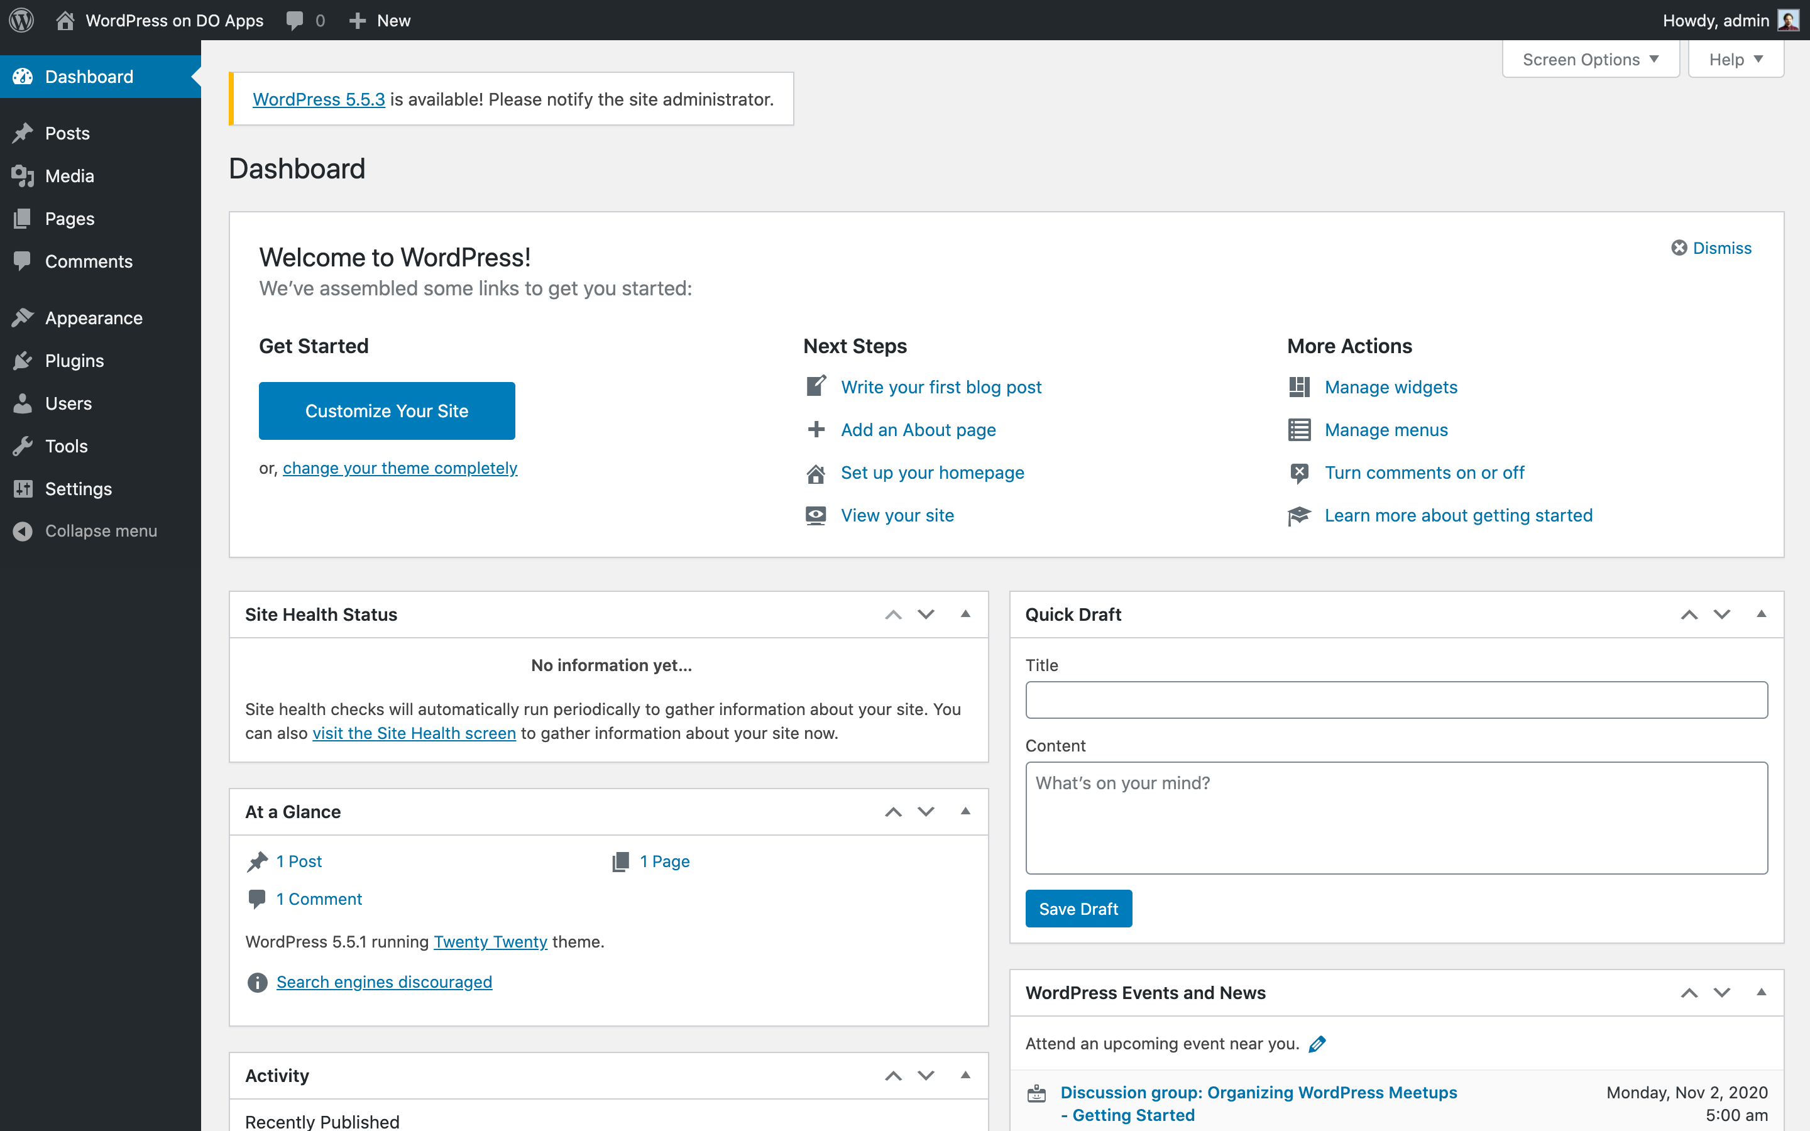Toggle the Quick Draft panel closed

(1760, 614)
